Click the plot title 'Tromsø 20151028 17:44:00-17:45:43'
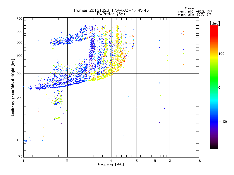Image resolution: width=234 pixels, height=175 pixels. pyautogui.click(x=111, y=10)
